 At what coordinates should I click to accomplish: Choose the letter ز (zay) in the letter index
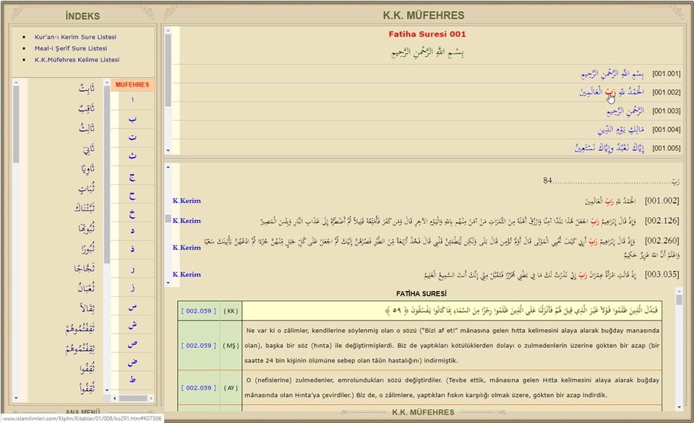(132, 288)
